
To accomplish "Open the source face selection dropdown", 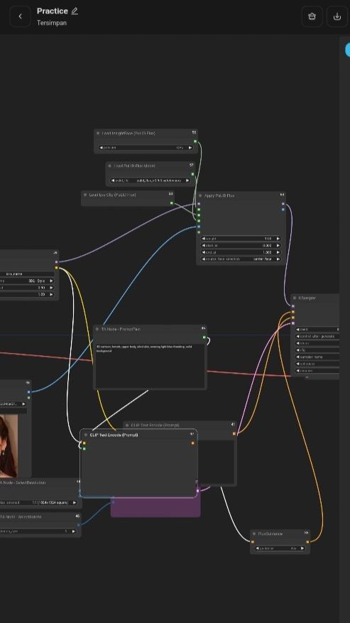I will coord(241,259).
